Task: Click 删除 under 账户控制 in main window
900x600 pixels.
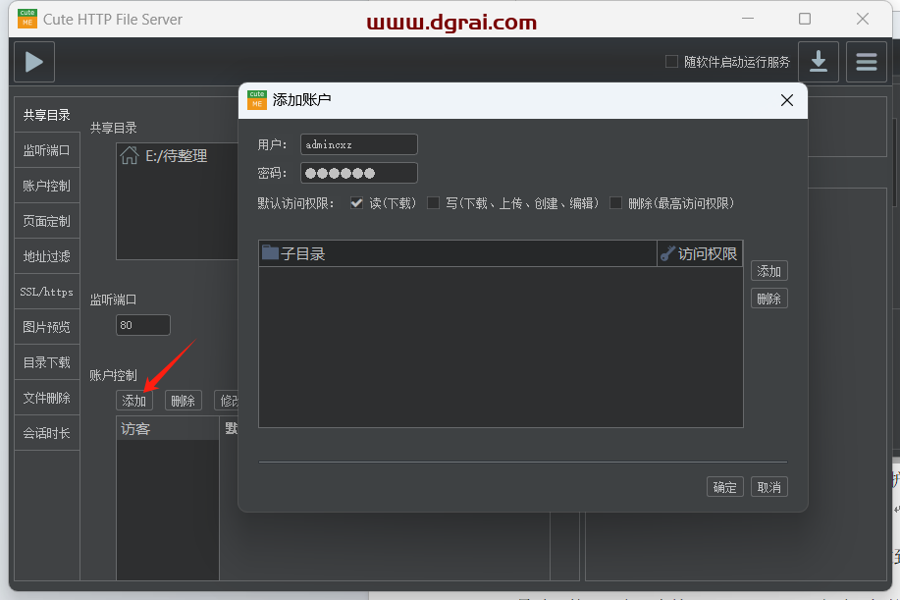Action: (184, 401)
